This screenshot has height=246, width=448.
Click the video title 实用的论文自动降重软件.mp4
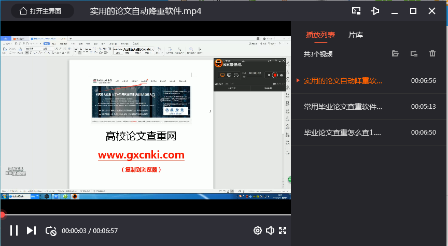(x=145, y=11)
